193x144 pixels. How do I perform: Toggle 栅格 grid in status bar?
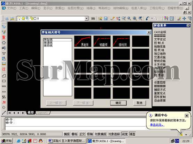(75, 134)
